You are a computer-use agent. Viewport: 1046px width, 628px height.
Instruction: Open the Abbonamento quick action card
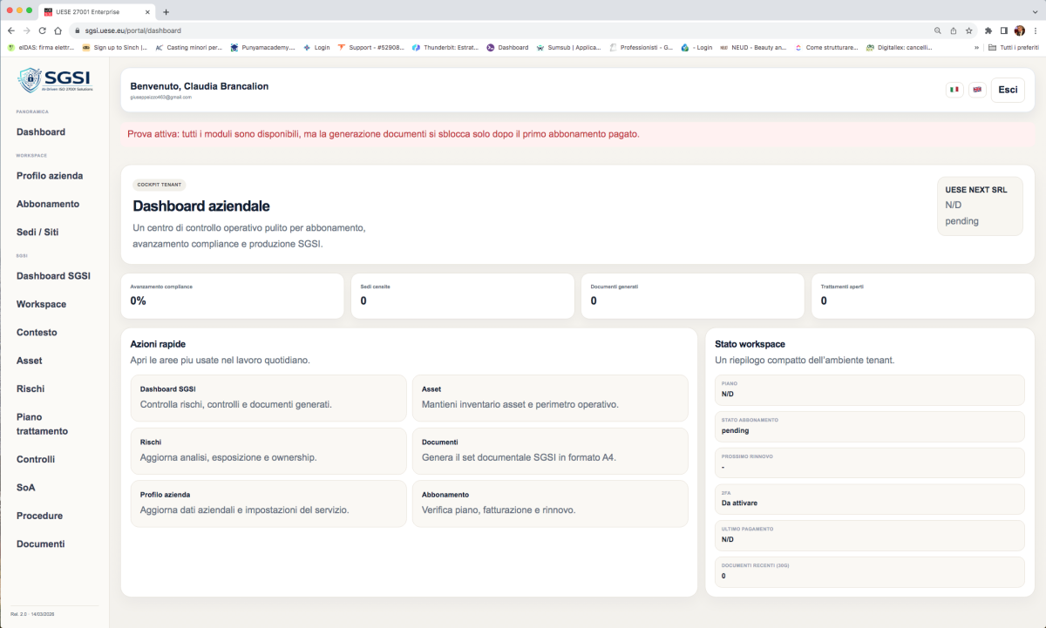pos(550,503)
